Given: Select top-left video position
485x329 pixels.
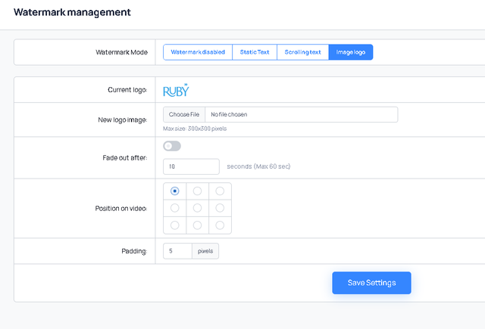Looking at the screenshot, I should point(175,191).
